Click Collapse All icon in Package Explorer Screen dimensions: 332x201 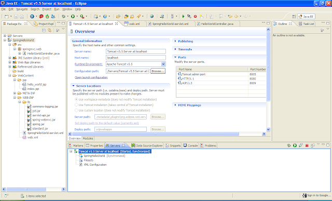(44, 30)
